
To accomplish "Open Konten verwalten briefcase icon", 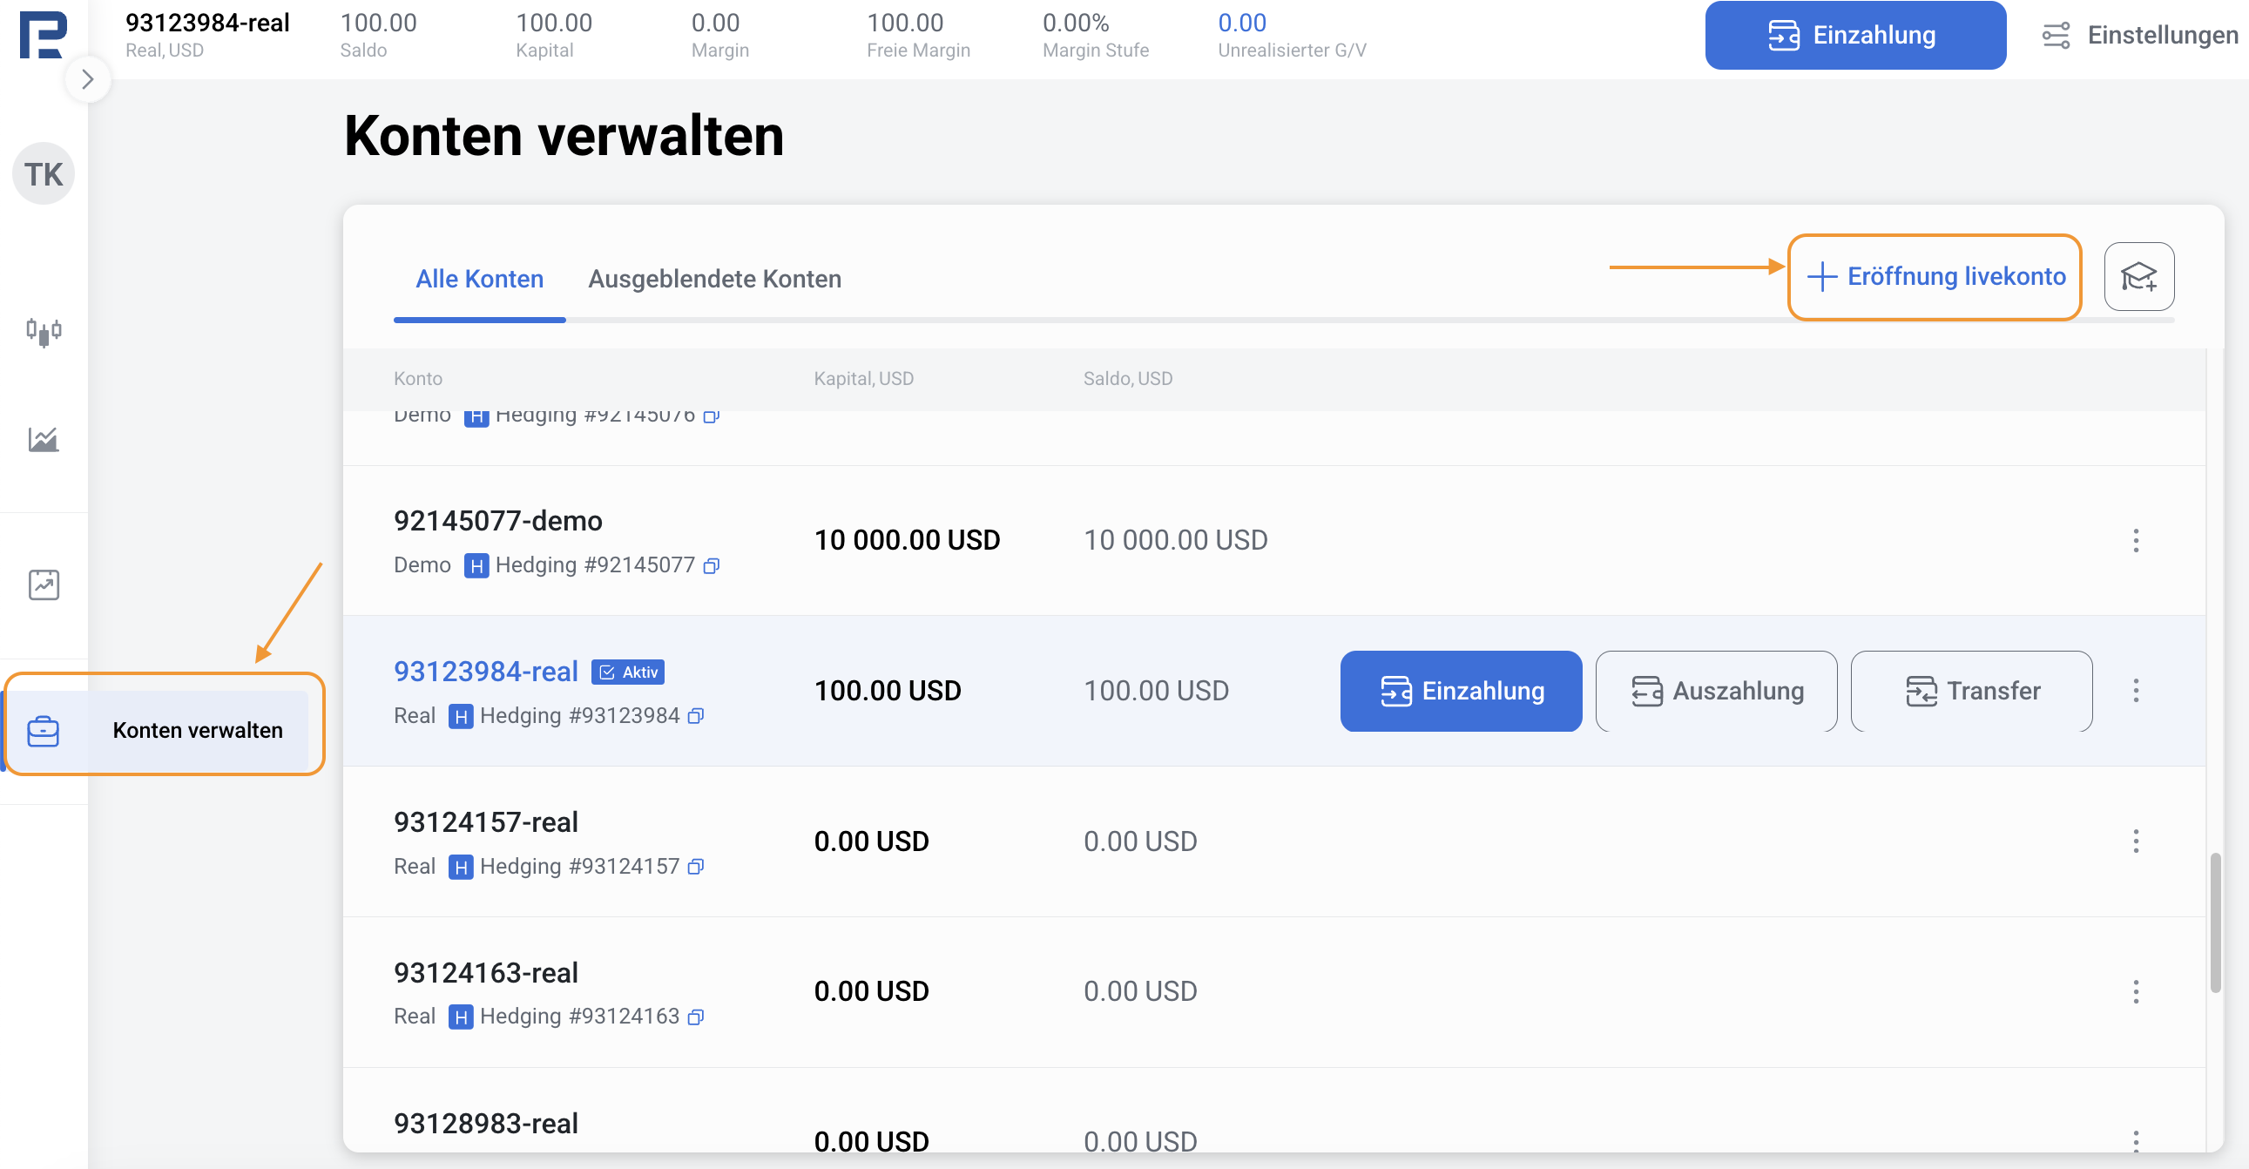I will [x=44, y=731].
